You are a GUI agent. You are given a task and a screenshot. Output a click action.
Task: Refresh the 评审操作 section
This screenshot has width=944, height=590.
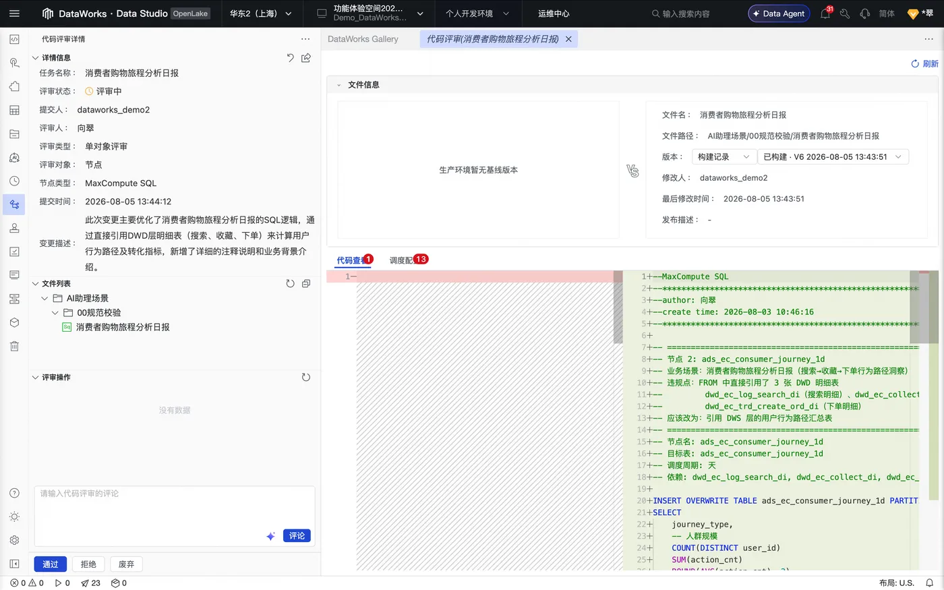(306, 378)
